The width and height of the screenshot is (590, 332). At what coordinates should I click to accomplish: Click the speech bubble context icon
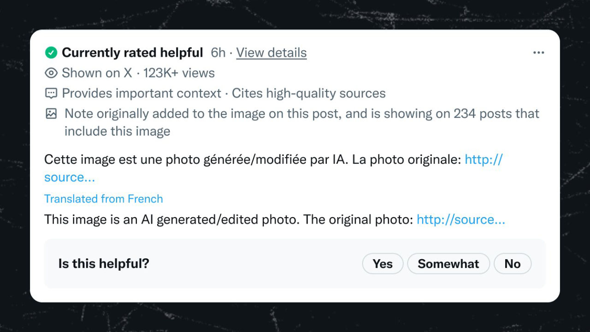[51, 93]
